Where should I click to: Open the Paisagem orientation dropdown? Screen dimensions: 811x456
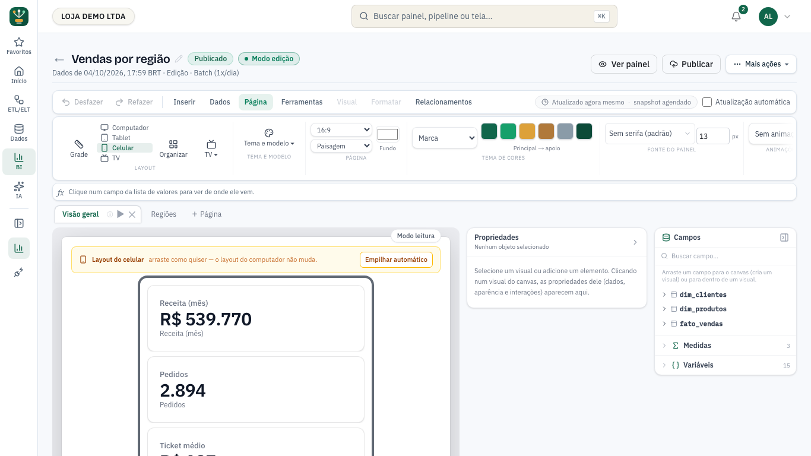coord(341,146)
